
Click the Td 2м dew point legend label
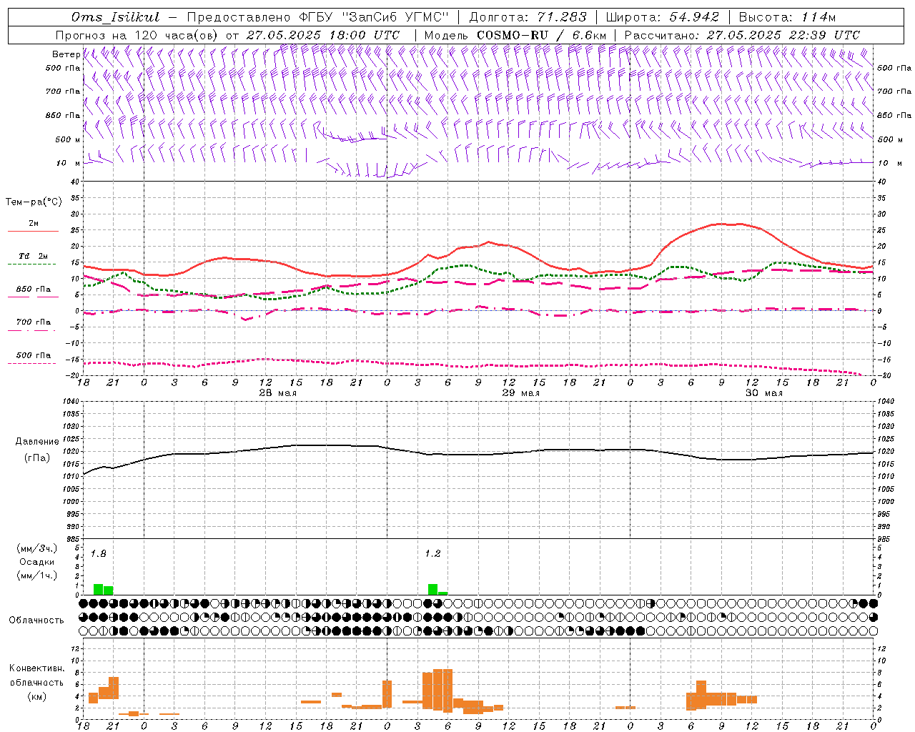click(34, 256)
